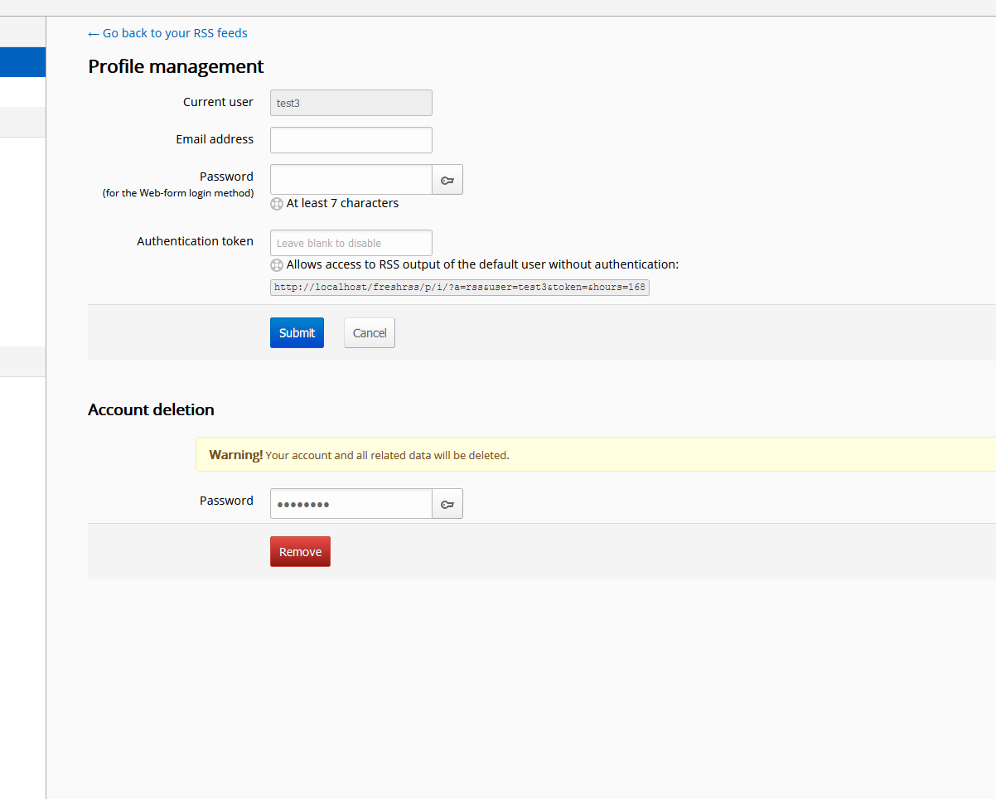Select the highlighted blue sidebar item
This screenshot has width=996, height=799.
click(x=22, y=62)
